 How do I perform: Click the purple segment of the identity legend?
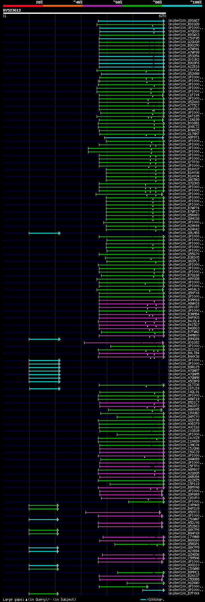click(x=102, y=5)
